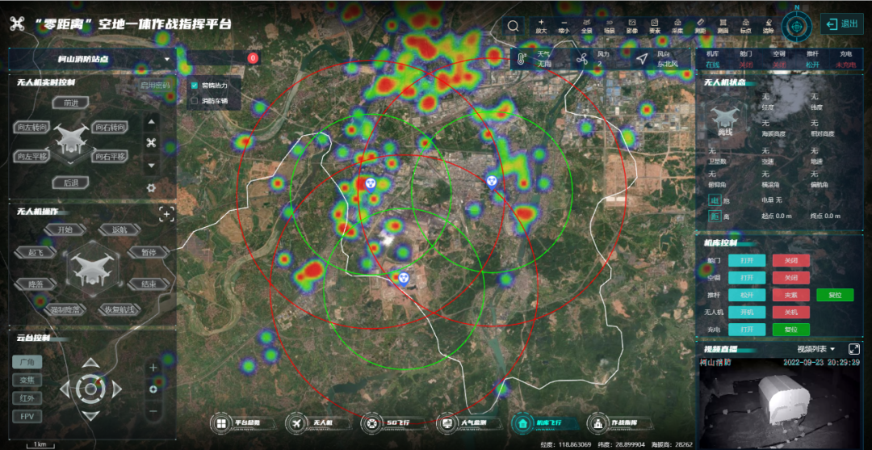Viewport: 872px width, 450px height.
Task: Switch to 3D 场景 scene view
Action: pos(609,24)
